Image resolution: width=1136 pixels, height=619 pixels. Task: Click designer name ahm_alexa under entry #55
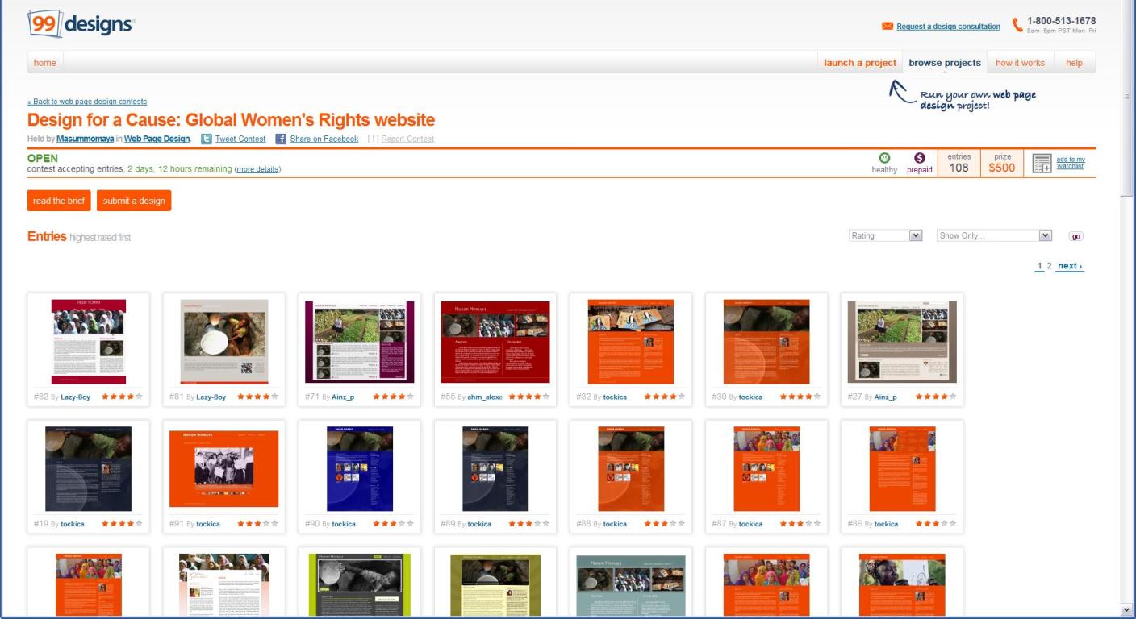coord(485,397)
